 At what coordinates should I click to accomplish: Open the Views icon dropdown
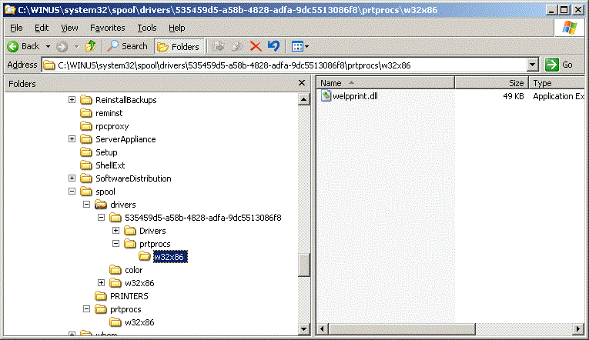click(x=300, y=46)
